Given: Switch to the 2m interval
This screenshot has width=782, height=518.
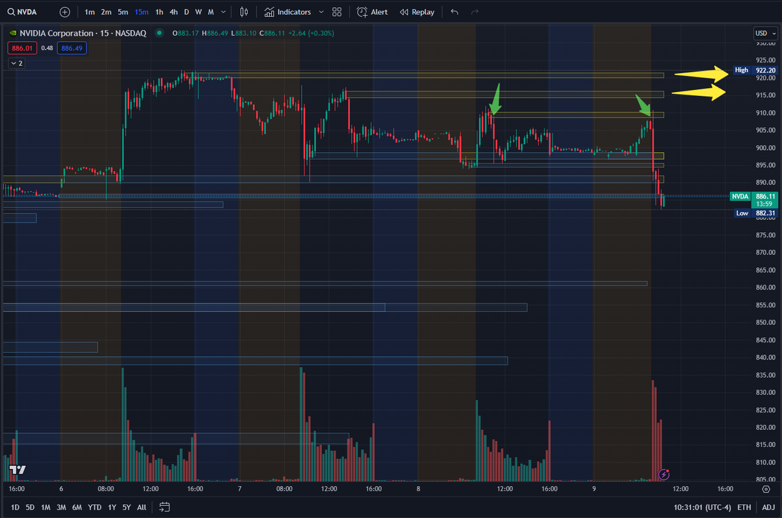Looking at the screenshot, I should coord(106,12).
